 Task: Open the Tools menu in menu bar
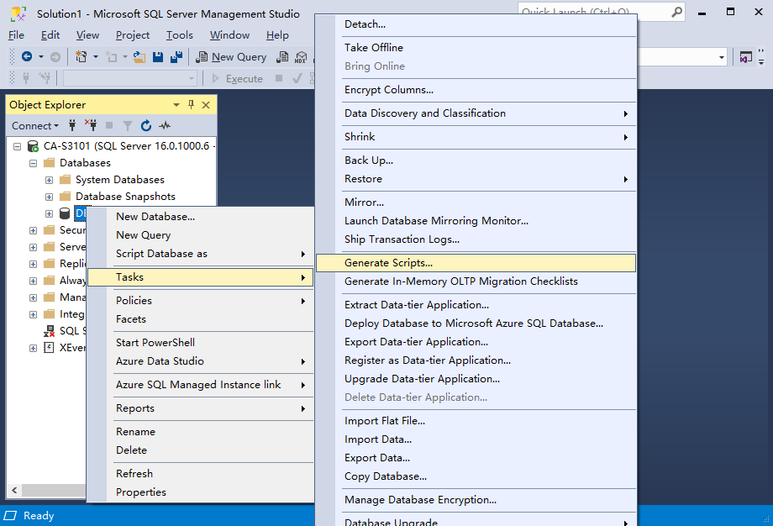tap(179, 35)
